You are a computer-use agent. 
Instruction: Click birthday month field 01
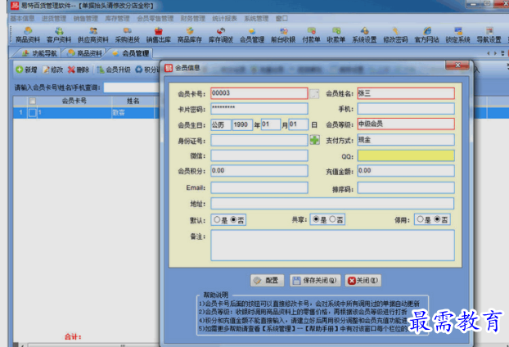(x=271, y=124)
